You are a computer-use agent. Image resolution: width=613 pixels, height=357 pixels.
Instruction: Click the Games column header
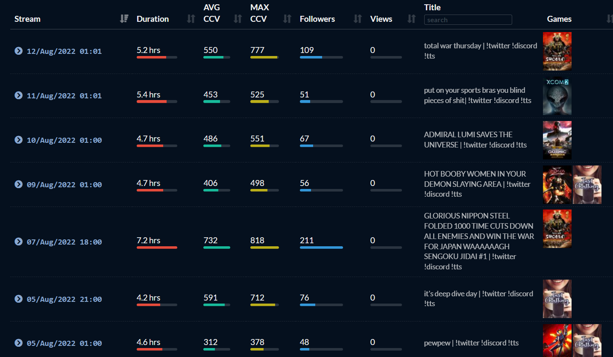tap(559, 19)
